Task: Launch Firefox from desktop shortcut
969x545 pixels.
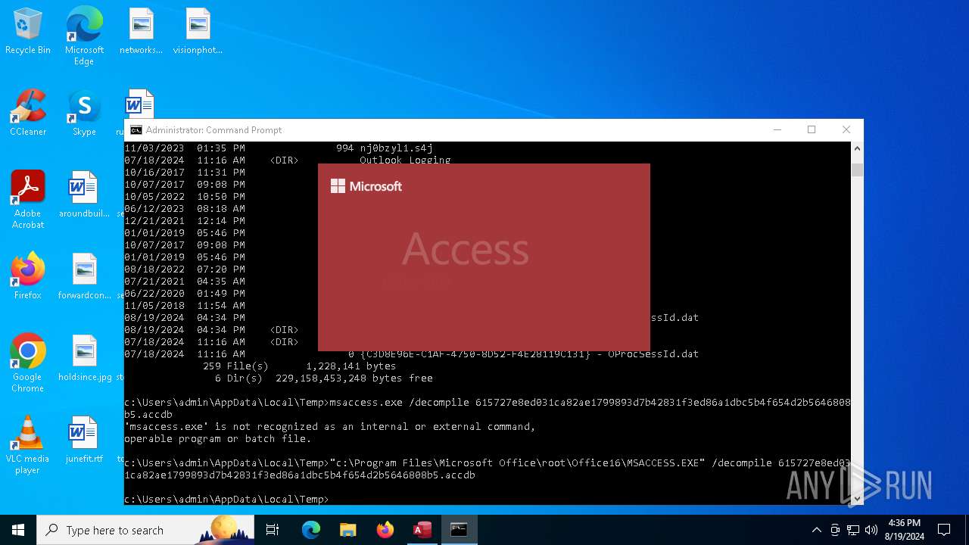Action: 28,276
